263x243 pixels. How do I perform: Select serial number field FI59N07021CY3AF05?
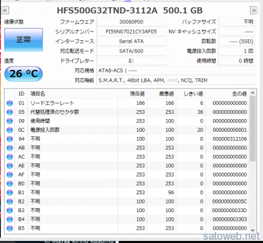[131, 32]
